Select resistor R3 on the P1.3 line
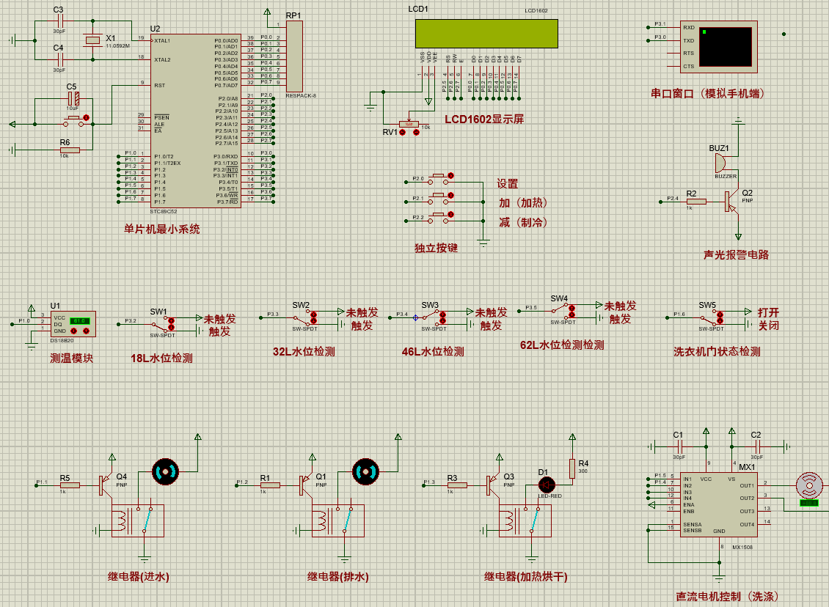Screen dimensions: 829x607 [457, 485]
